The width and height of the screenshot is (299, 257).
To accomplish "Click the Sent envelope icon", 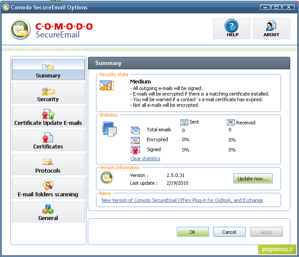I will click(184, 122).
